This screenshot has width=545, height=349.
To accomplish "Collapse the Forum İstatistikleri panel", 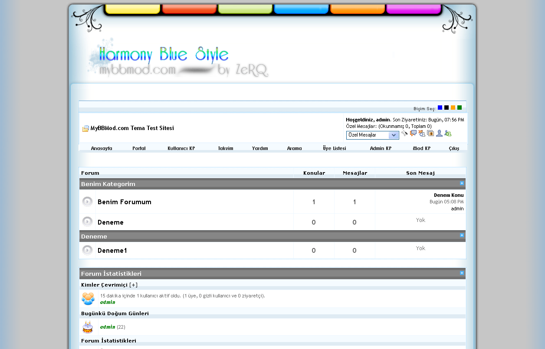I will pyautogui.click(x=462, y=273).
